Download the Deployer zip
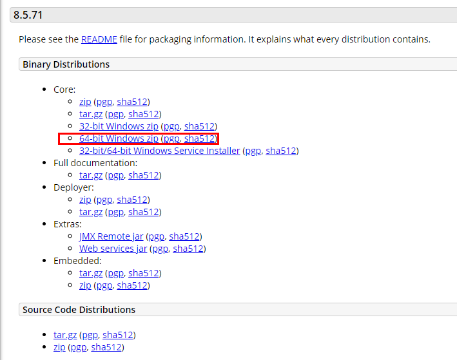 (85, 200)
